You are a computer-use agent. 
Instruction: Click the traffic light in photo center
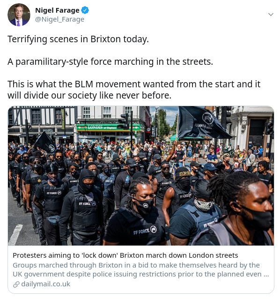pyautogui.click(x=125, y=121)
